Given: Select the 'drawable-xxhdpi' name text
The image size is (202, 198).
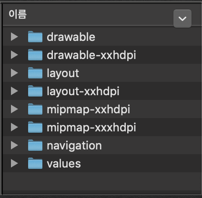Looking at the screenshot, I should (91, 55).
